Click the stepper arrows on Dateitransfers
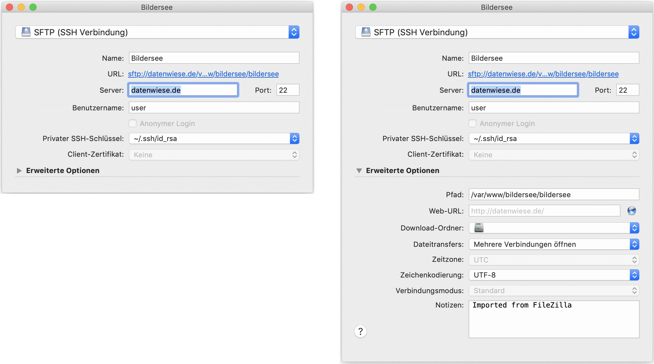Screen dimensions: 654x364 point(635,244)
